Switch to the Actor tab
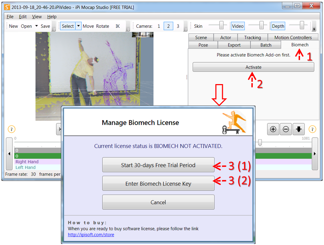The width and height of the screenshot is (324, 245). (225, 38)
